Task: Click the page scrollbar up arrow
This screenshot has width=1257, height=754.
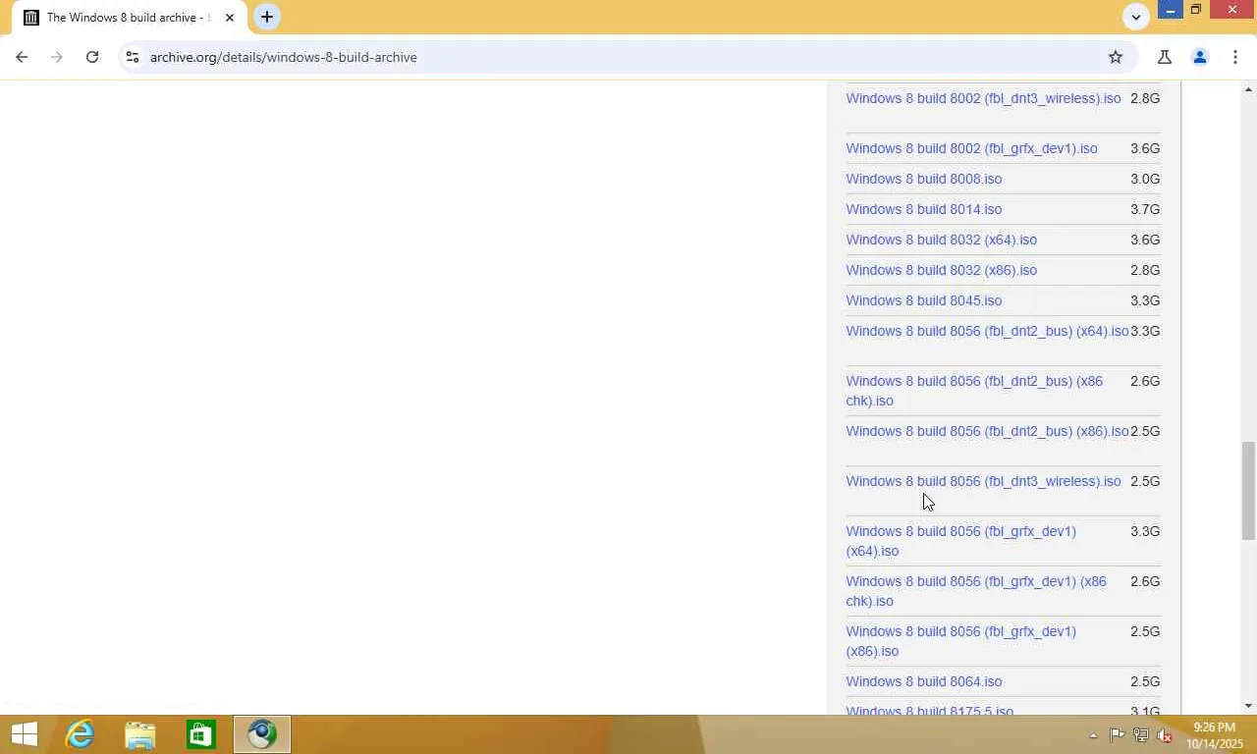Action: [1248, 89]
